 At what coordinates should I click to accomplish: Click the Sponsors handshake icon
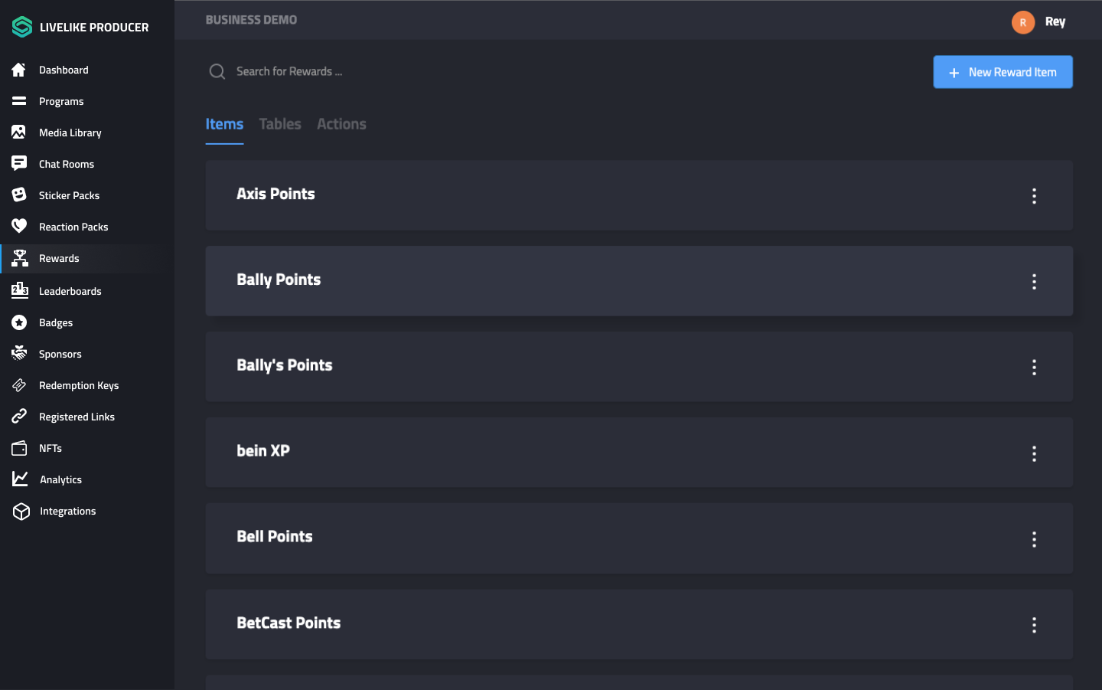(x=19, y=353)
